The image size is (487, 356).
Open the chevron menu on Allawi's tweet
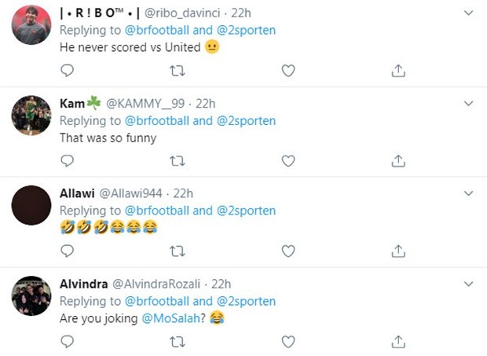469,193
